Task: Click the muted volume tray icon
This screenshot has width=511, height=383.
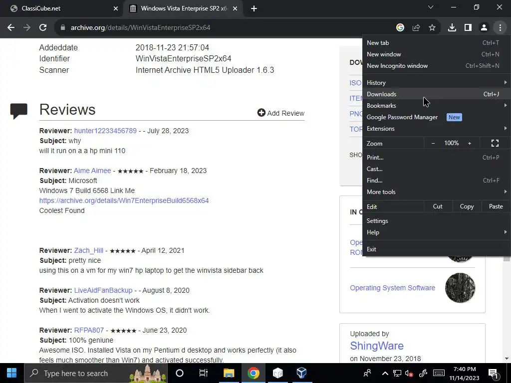Action: click(409, 373)
